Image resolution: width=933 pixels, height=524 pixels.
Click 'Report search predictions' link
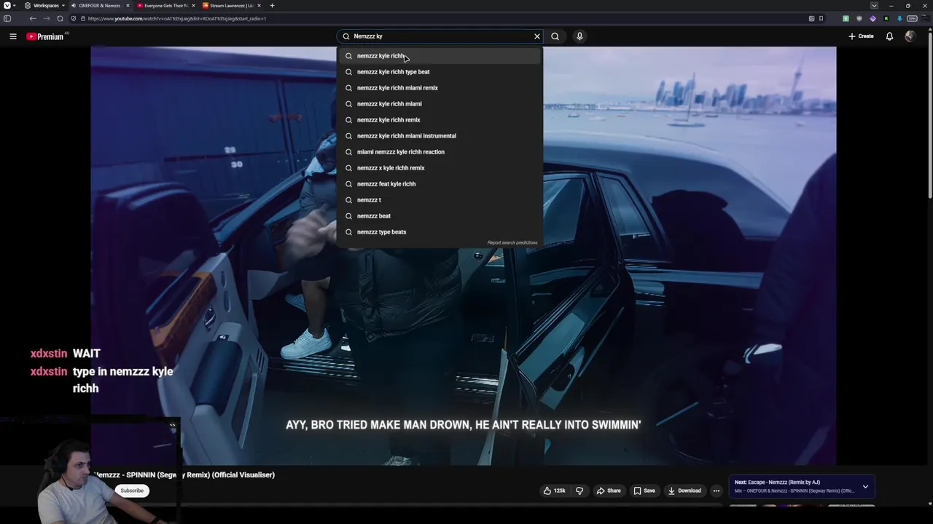(512, 242)
